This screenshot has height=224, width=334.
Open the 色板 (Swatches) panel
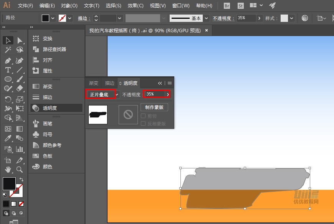tap(48, 156)
